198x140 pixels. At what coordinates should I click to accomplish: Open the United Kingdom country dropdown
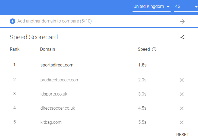click(x=151, y=7)
